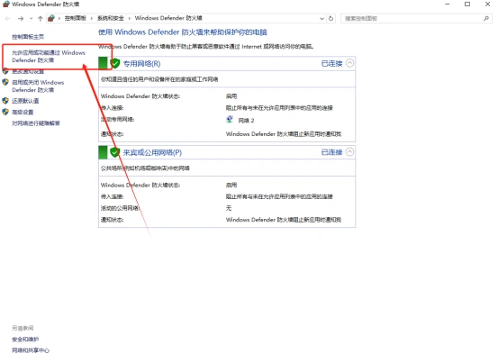Click the network icon beside 网络 2

(230, 120)
